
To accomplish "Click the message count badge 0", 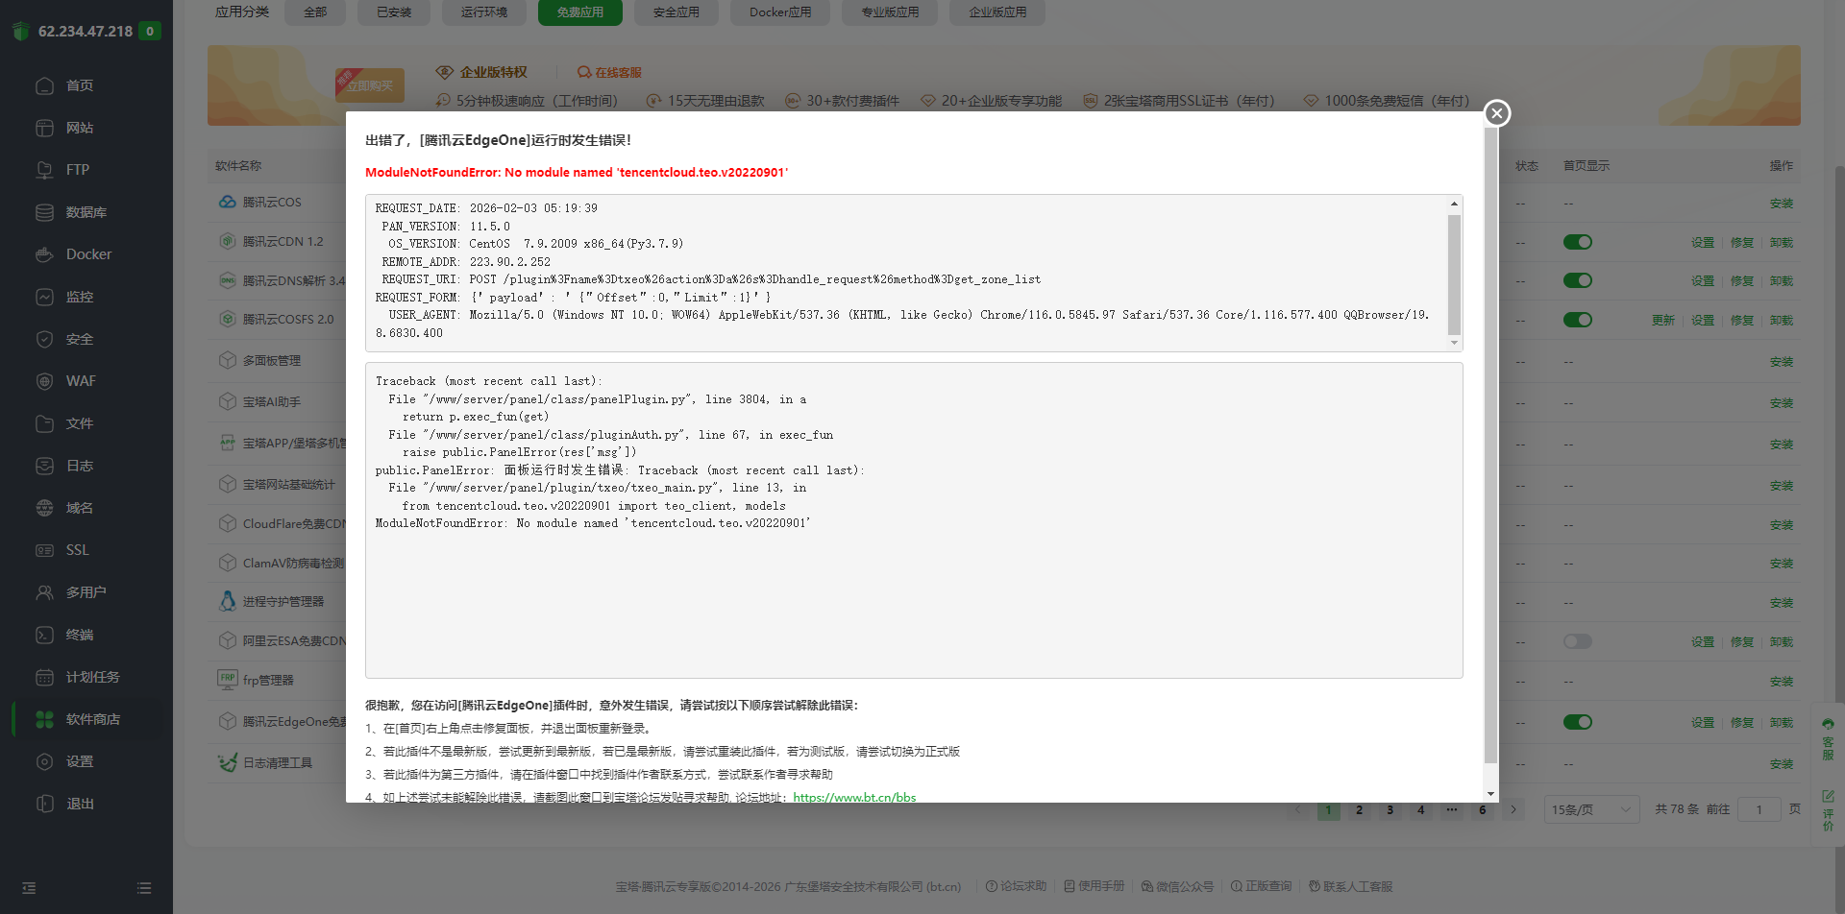I will (x=149, y=31).
